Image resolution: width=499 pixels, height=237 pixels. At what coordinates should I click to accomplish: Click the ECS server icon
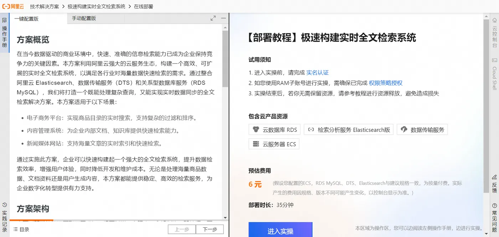(256, 144)
